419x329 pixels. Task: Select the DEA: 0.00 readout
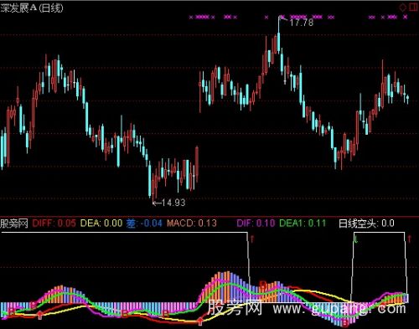(x=101, y=224)
